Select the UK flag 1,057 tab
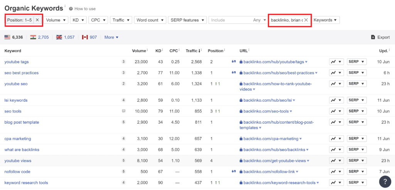 (x=65, y=37)
